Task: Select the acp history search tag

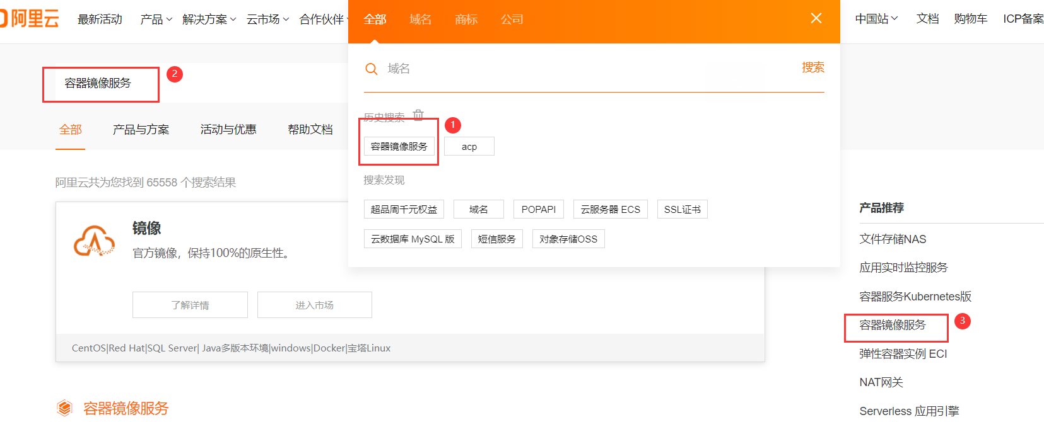Action: [469, 146]
